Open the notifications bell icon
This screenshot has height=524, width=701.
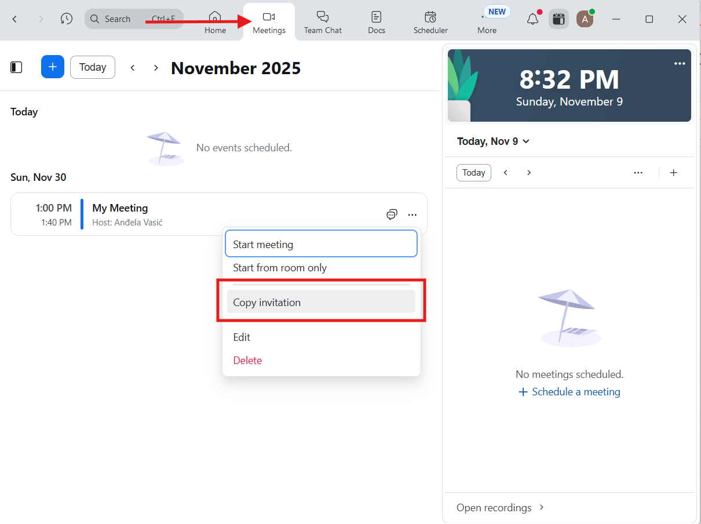(x=532, y=19)
